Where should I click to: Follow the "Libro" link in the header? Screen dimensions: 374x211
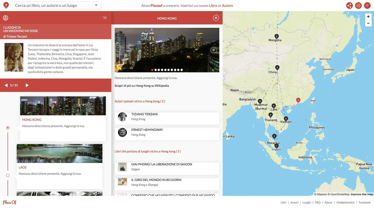click(x=213, y=6)
